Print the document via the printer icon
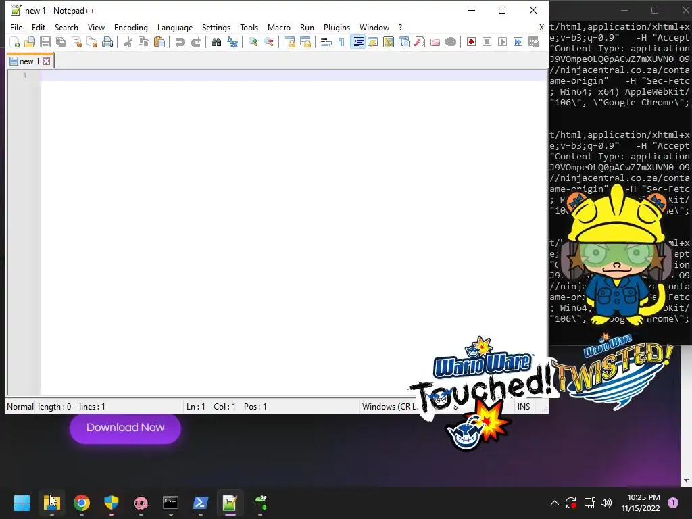 [107, 42]
